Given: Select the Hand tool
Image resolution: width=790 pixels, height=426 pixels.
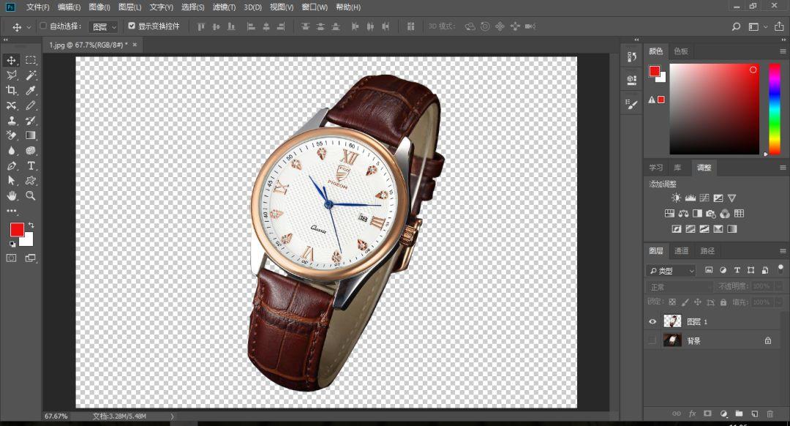Looking at the screenshot, I should point(11,195).
